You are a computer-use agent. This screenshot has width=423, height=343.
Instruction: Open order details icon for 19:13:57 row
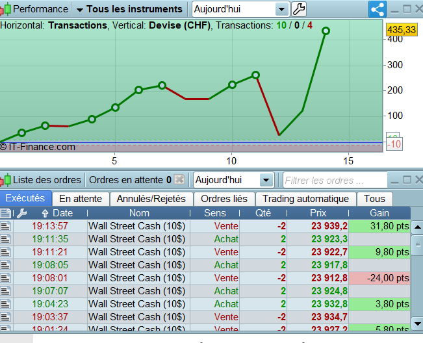[6, 226]
